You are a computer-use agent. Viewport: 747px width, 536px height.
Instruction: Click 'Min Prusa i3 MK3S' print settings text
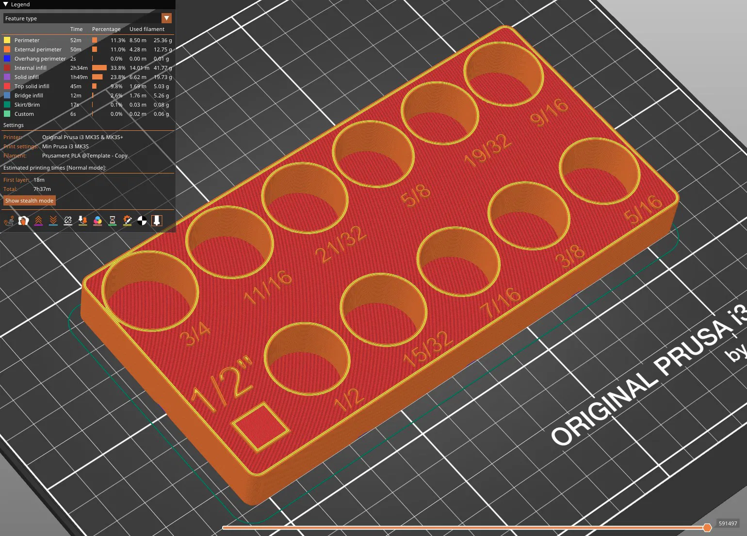tap(65, 146)
